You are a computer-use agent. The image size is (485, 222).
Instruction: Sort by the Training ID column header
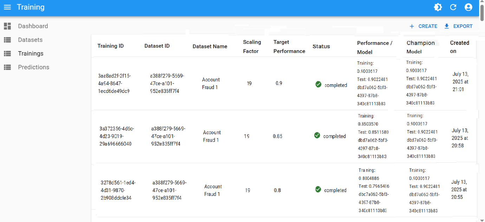pyautogui.click(x=110, y=46)
